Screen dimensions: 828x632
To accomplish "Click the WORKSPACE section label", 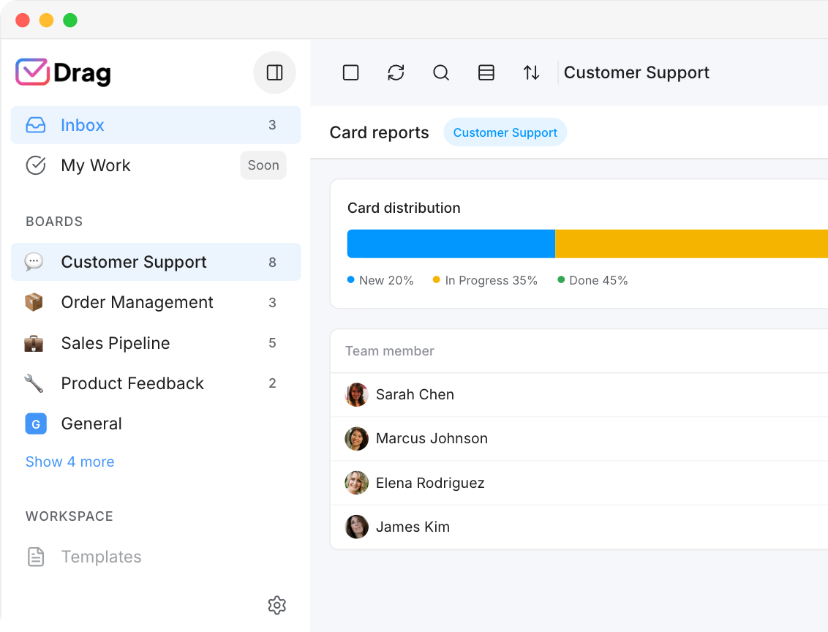I will 69,516.
